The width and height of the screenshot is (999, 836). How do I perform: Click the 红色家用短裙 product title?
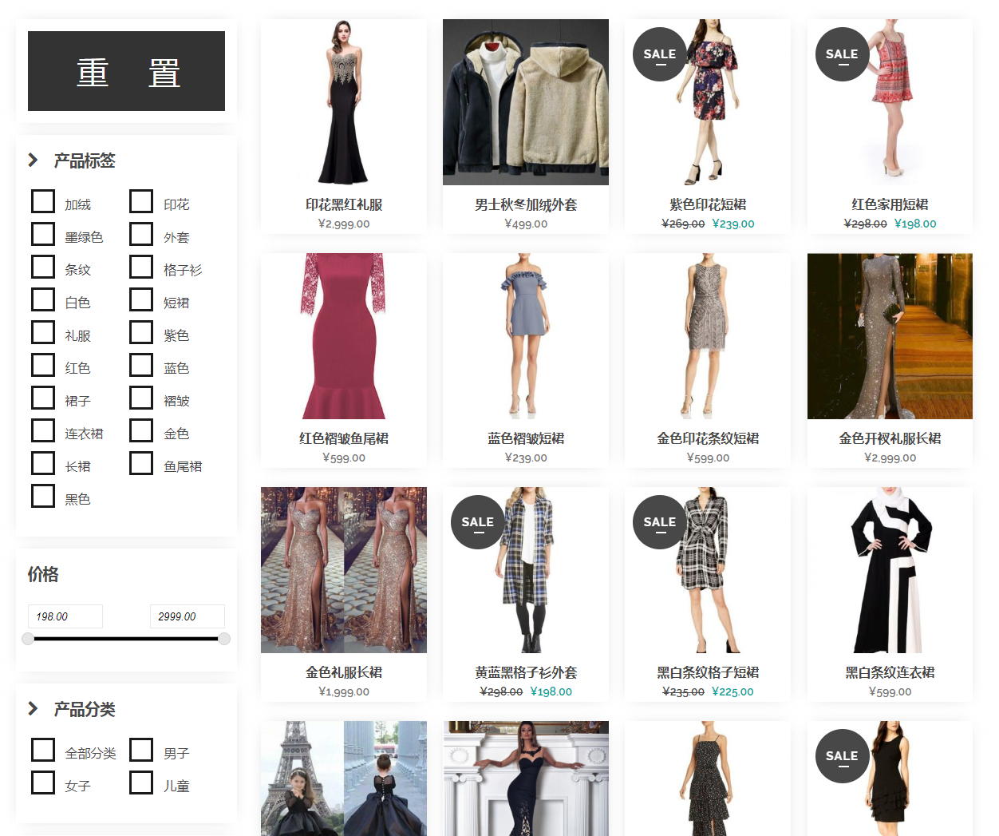pos(890,204)
